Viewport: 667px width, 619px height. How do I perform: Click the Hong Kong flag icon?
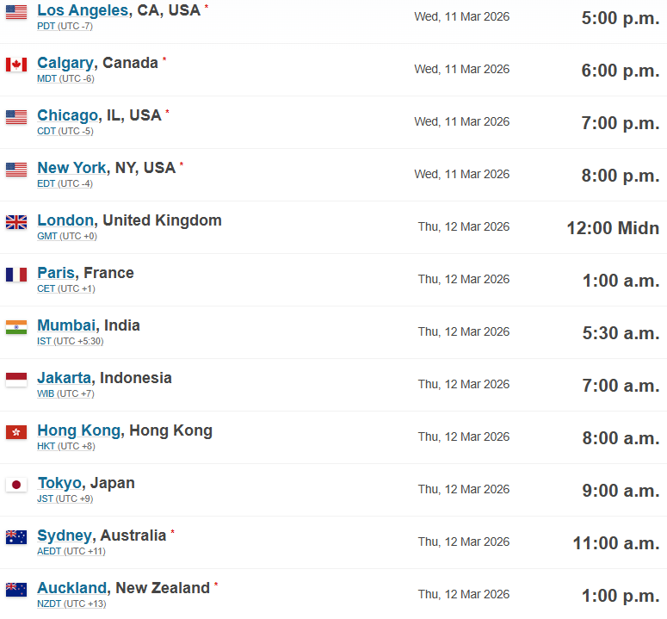(x=16, y=432)
